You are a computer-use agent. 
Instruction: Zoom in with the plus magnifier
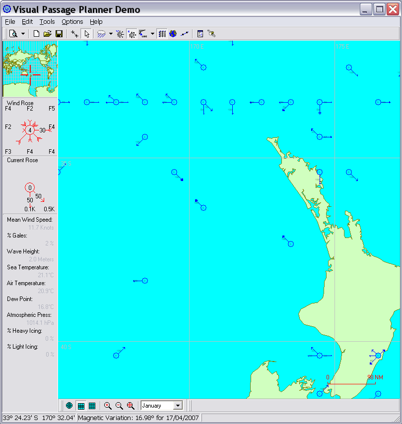(x=108, y=406)
